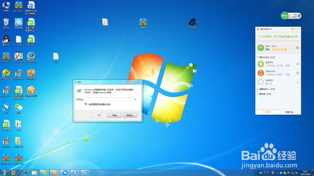Select the vncyckzrj archive icon
The height and width of the screenshot is (176, 314).
[6, 58]
